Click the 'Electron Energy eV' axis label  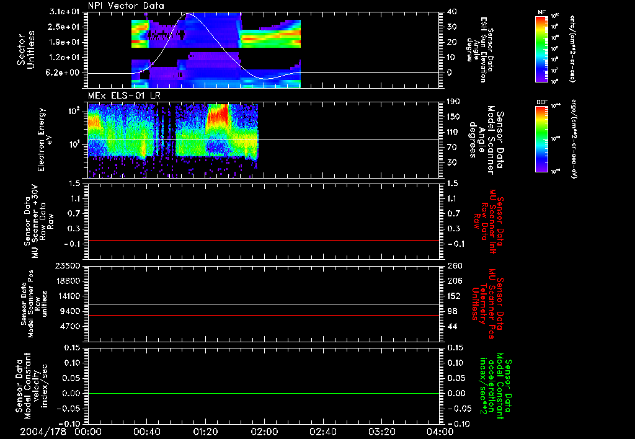pos(44,140)
